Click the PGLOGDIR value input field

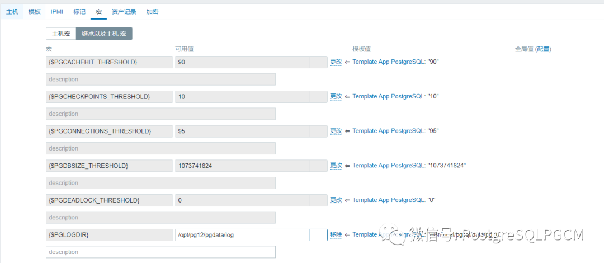coord(242,235)
